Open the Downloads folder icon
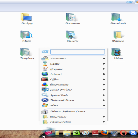This screenshot has width=138, height=138. tap(118, 19)
